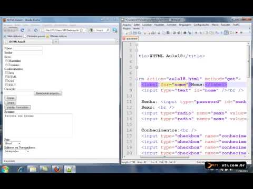Open the Firefox list-all-tabs dropdown

(117, 41)
